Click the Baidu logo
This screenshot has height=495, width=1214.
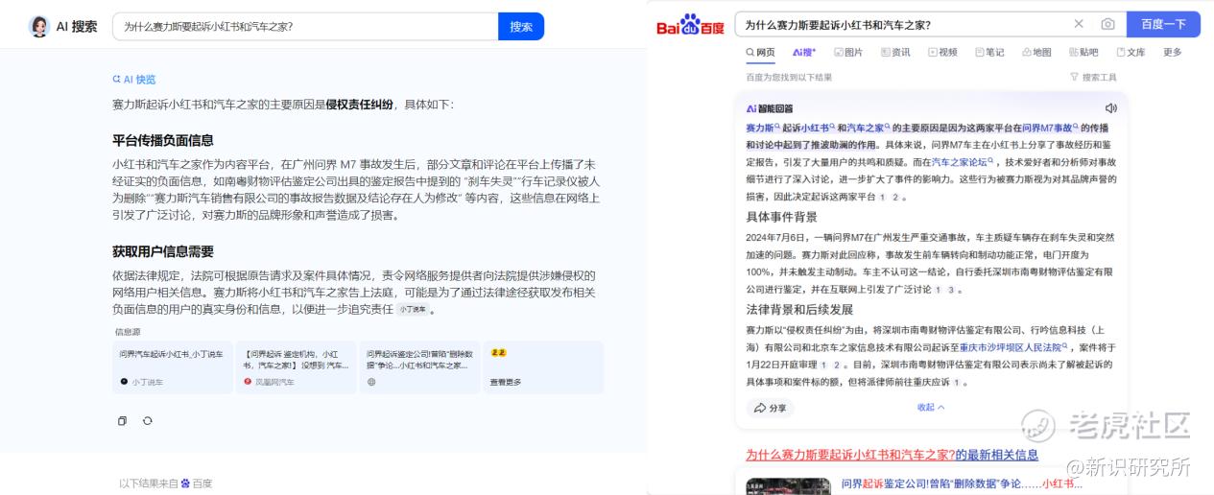point(691,25)
